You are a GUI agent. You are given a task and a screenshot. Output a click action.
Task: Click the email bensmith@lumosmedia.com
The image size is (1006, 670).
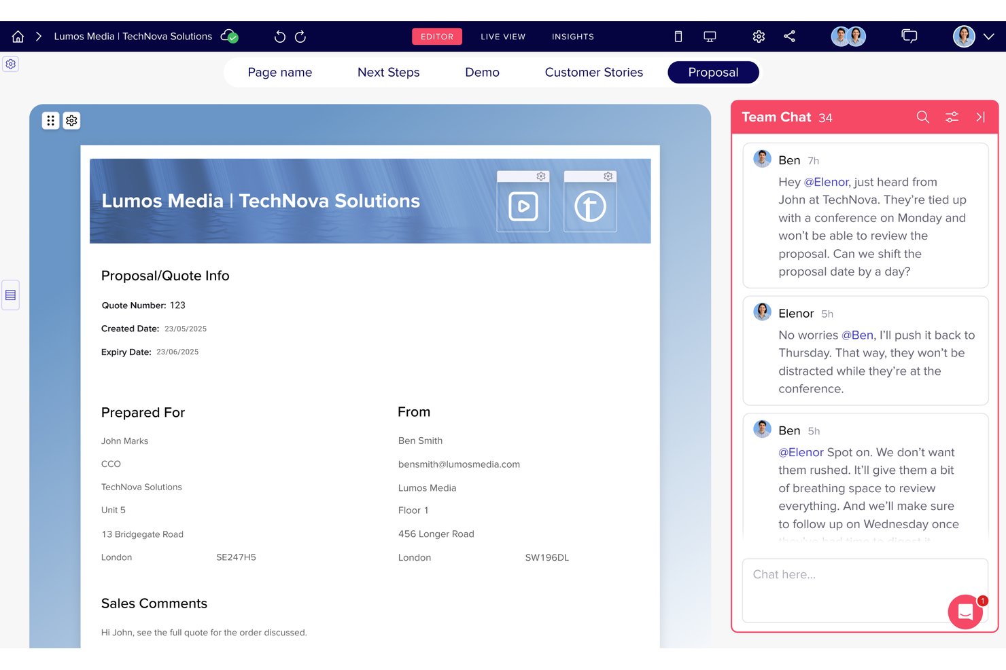(x=459, y=464)
